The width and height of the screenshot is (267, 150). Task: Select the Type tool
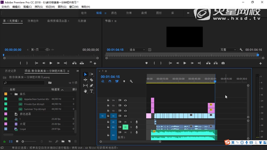(x=91, y=91)
